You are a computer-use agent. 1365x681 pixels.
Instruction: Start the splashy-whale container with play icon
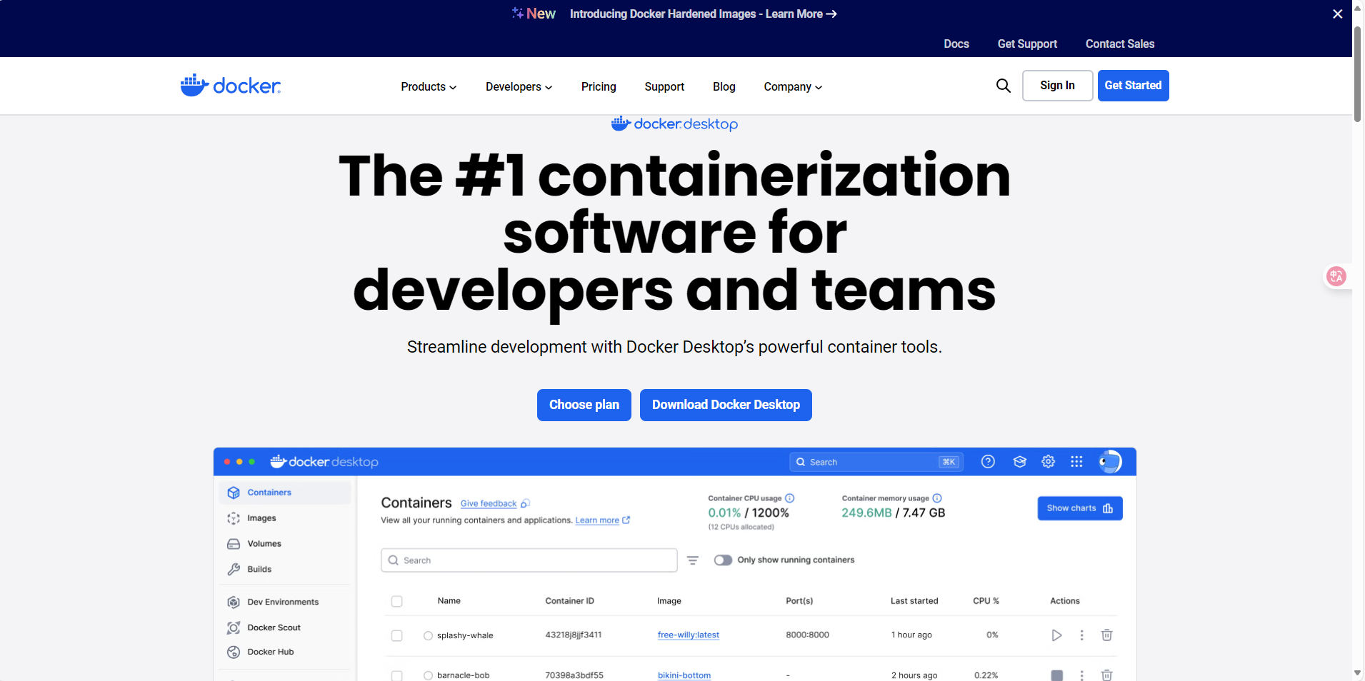click(1057, 635)
